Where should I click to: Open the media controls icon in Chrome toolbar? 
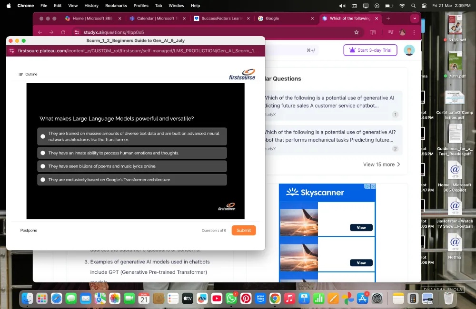coord(390,32)
